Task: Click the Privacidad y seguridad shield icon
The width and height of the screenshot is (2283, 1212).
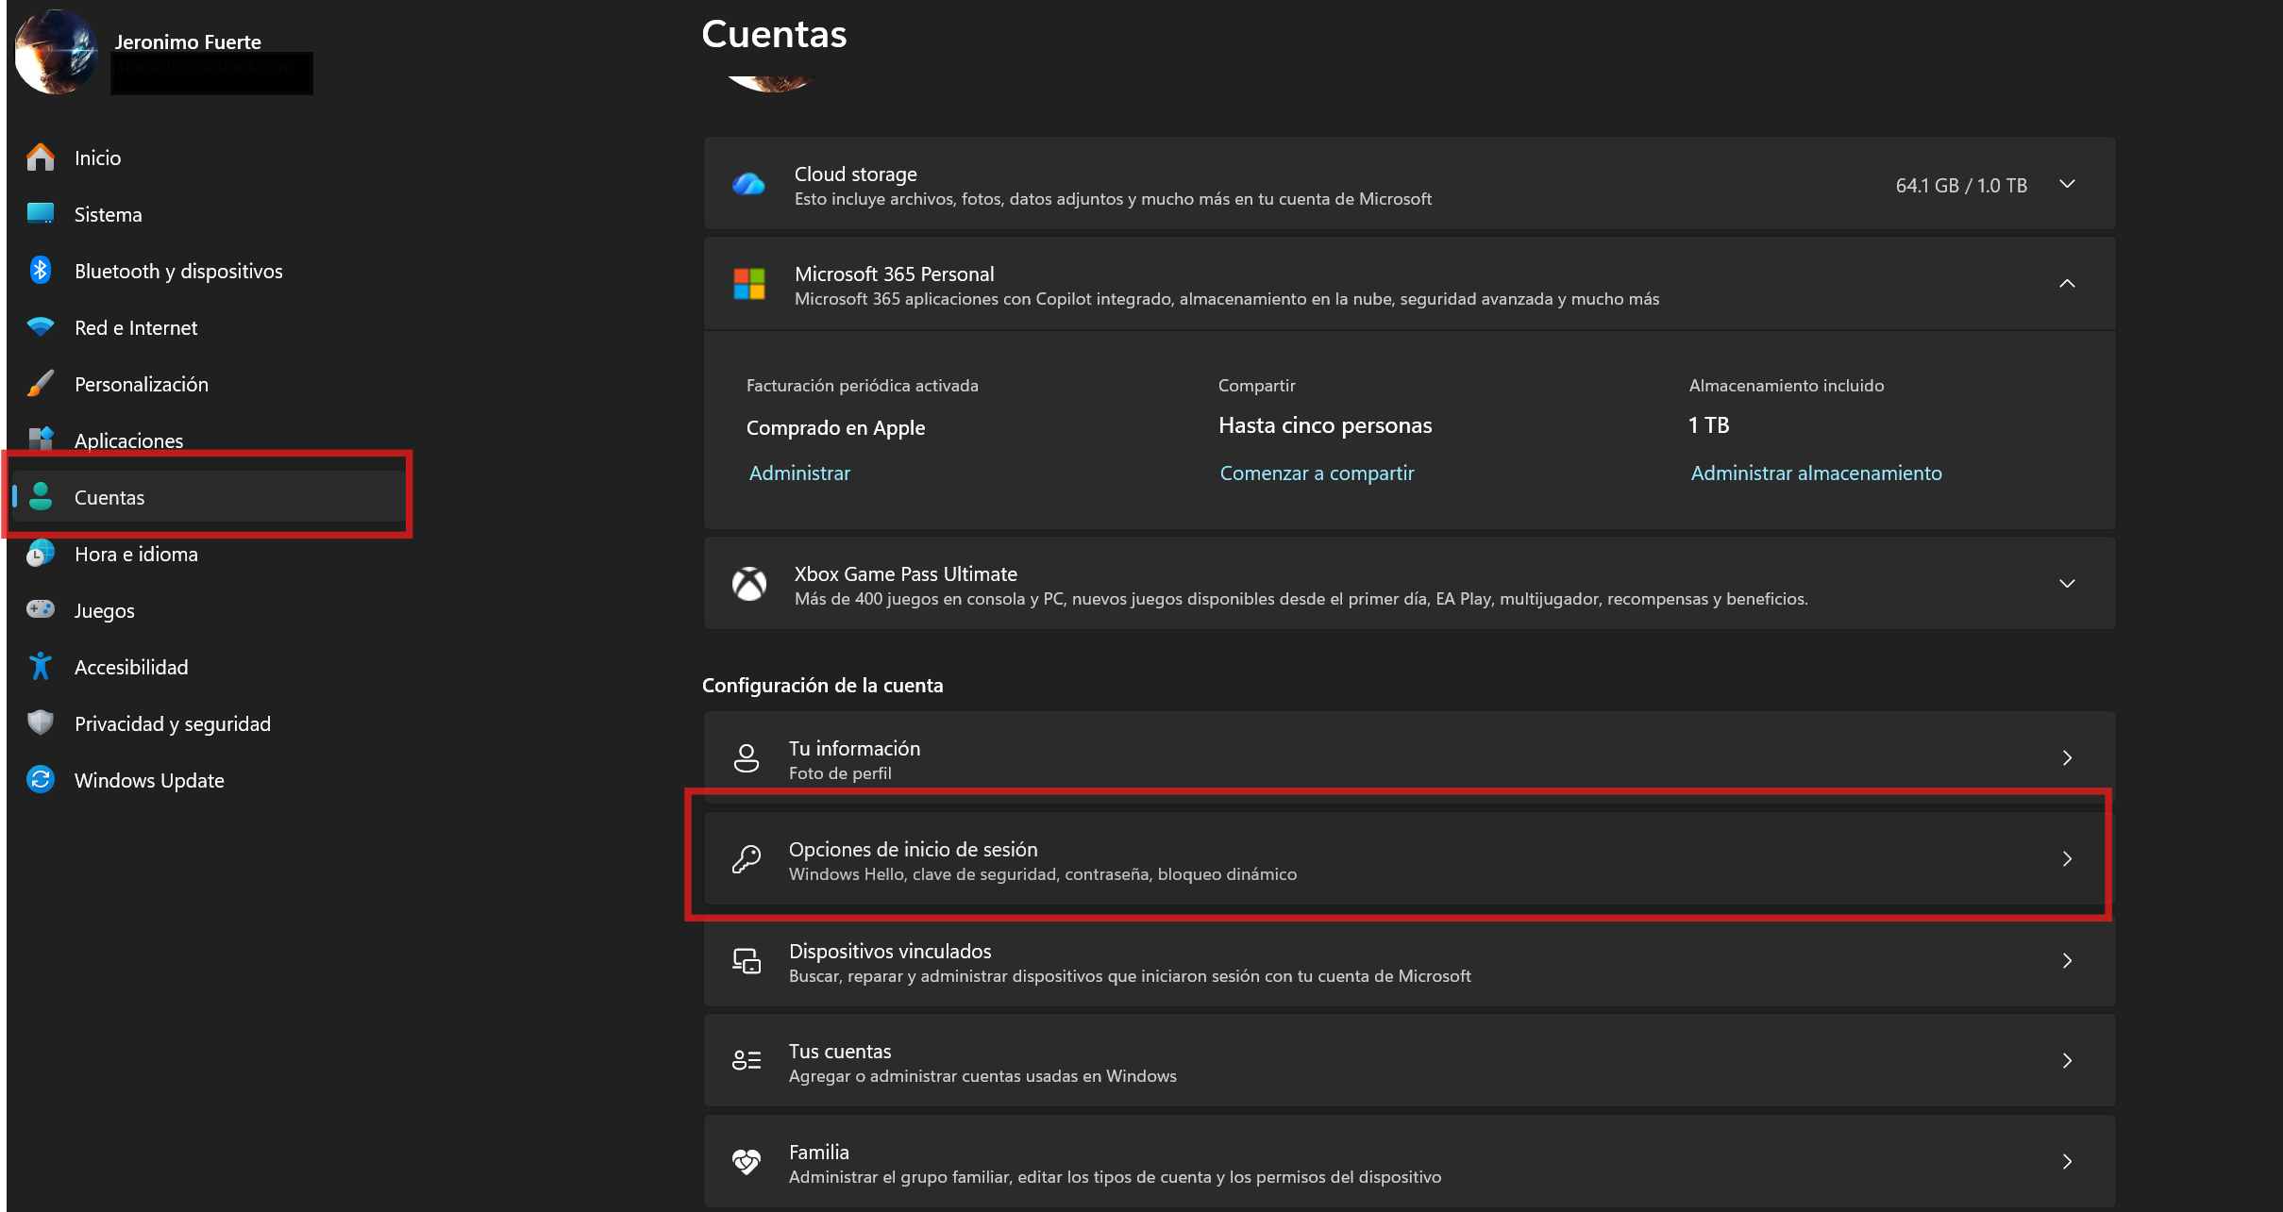Action: click(x=41, y=723)
